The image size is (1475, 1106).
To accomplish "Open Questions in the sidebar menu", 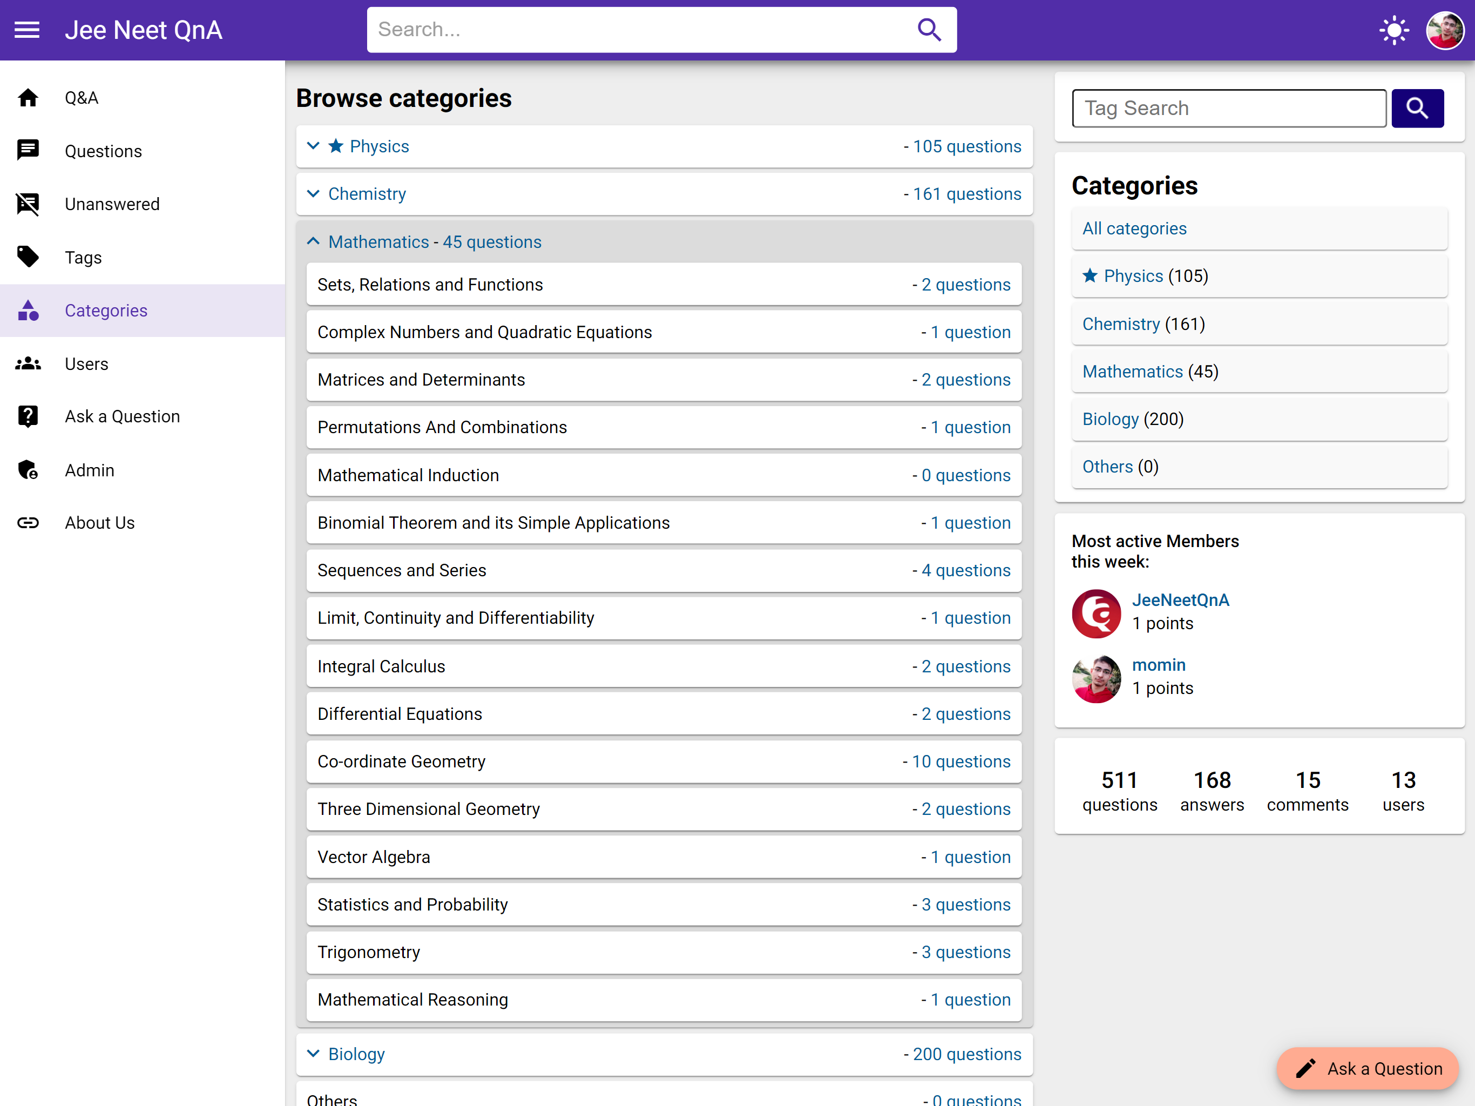I will pyautogui.click(x=103, y=151).
